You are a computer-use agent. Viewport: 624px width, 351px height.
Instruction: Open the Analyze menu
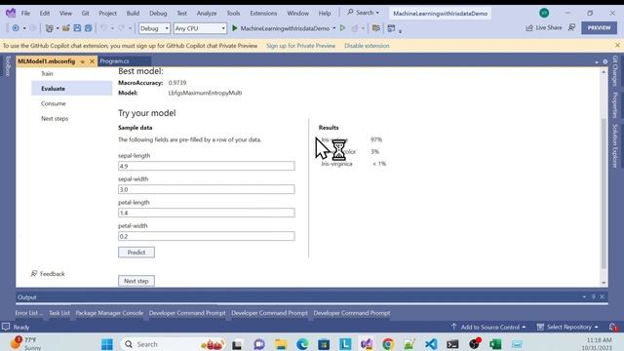(x=207, y=13)
